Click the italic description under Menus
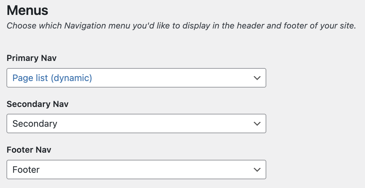 181,26
